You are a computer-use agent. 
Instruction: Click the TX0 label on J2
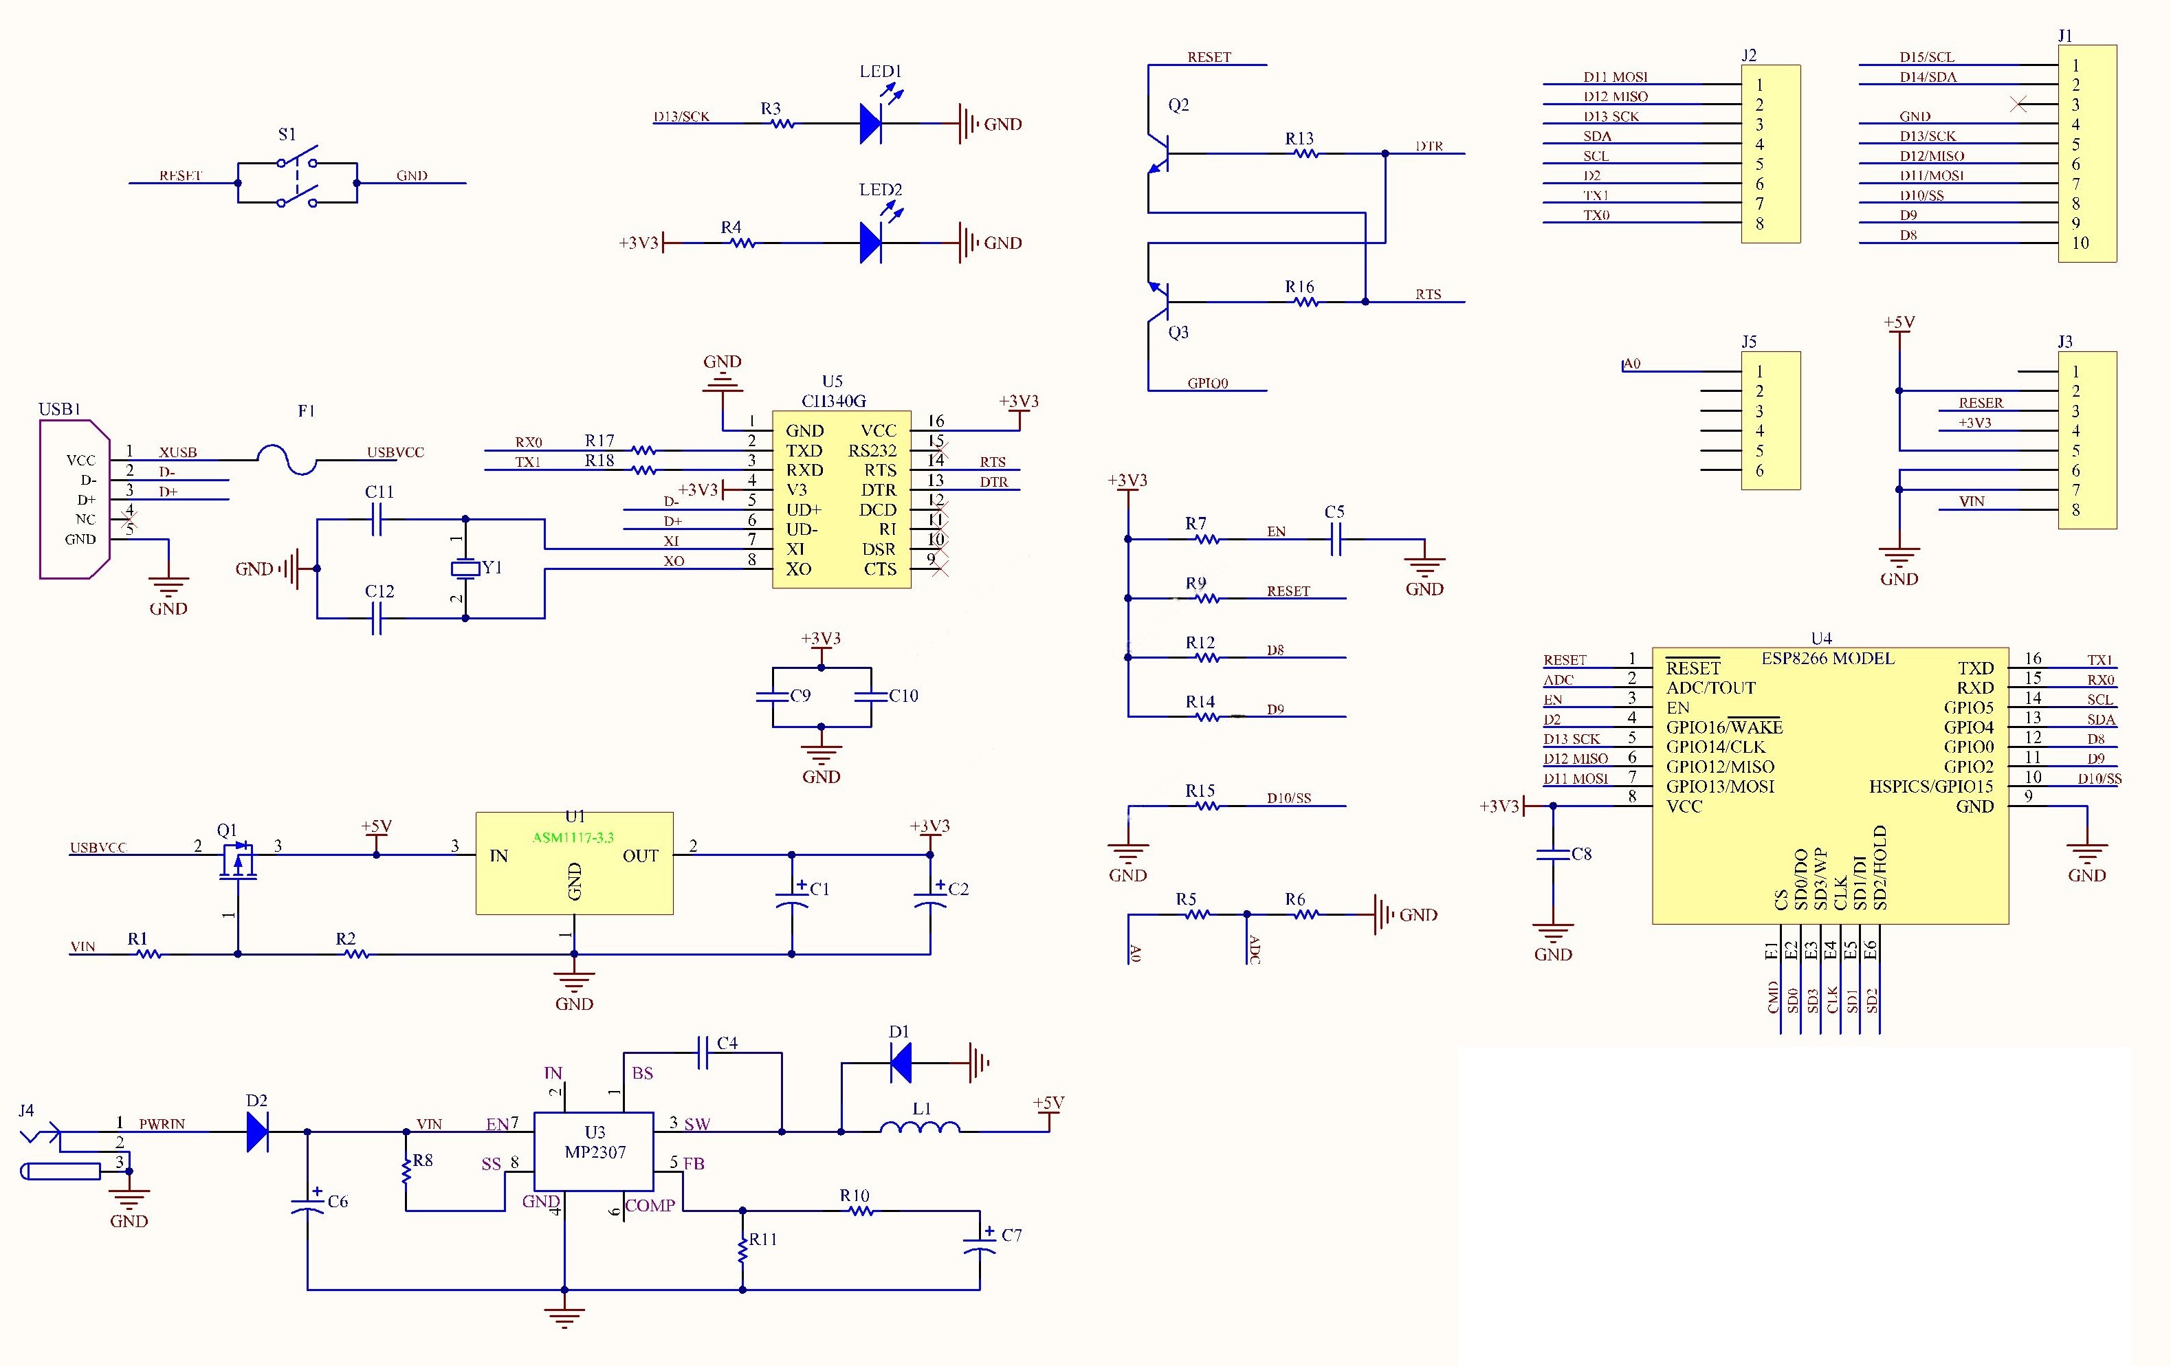click(x=1596, y=214)
